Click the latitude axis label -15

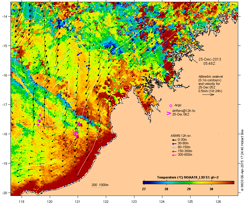click(x=4, y=46)
